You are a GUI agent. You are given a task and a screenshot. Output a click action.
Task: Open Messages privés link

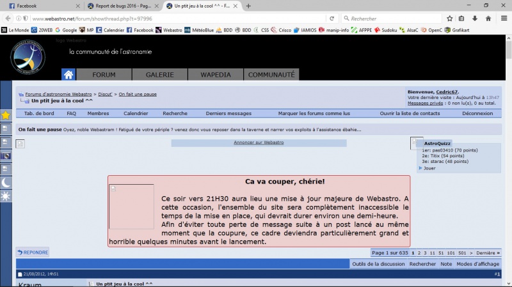click(425, 103)
